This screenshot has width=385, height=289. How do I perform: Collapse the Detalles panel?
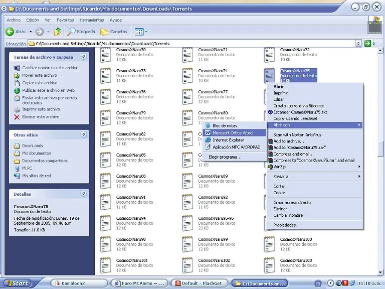84,193
